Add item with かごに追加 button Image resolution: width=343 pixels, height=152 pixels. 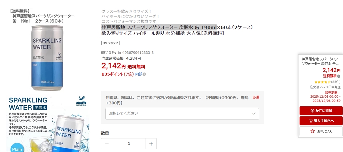click(321, 111)
